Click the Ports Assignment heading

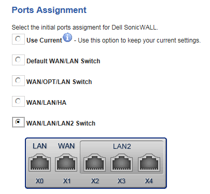point(49,10)
